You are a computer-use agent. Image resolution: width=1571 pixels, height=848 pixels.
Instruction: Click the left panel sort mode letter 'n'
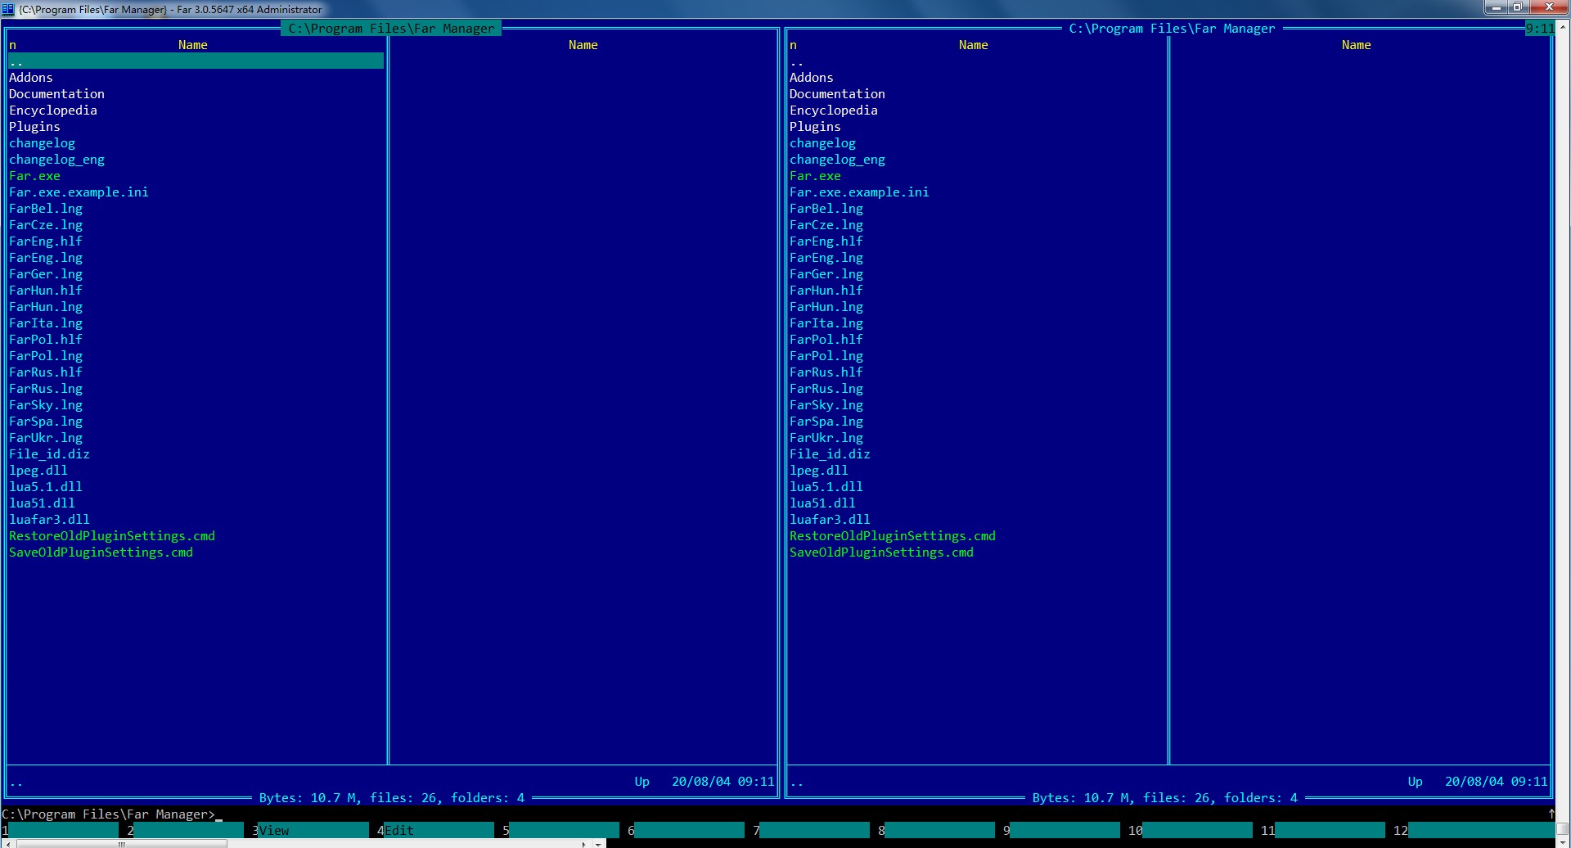[x=13, y=45]
